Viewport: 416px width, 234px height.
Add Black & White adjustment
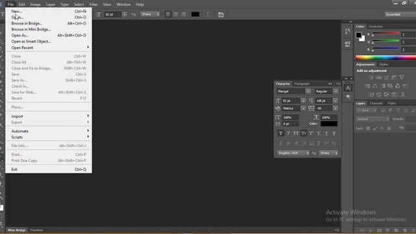(383, 86)
